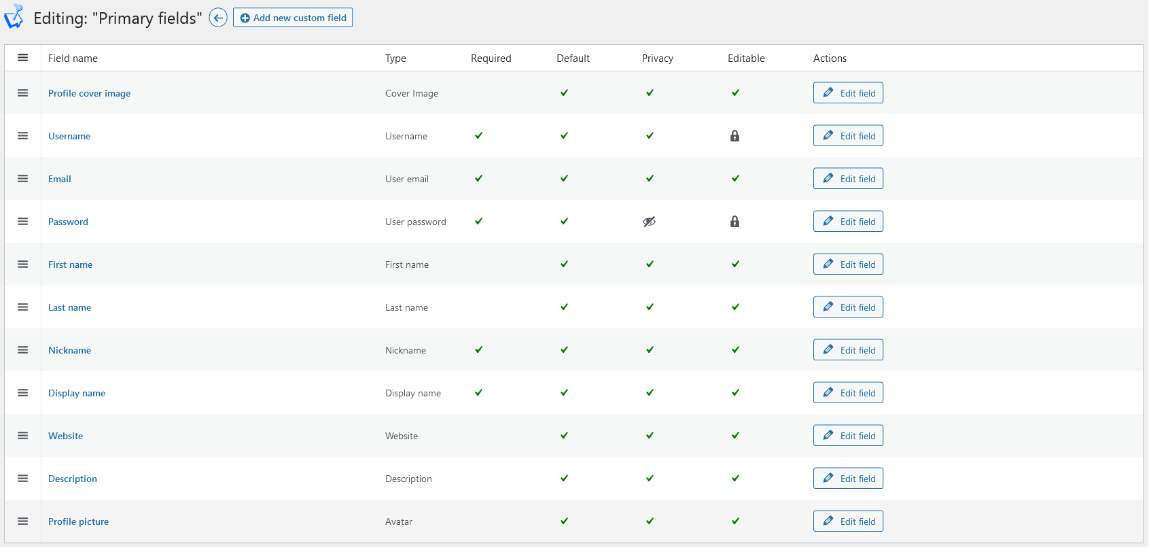Image resolution: width=1151 pixels, height=548 pixels.
Task: Click Edit field for Password
Action: tap(848, 222)
